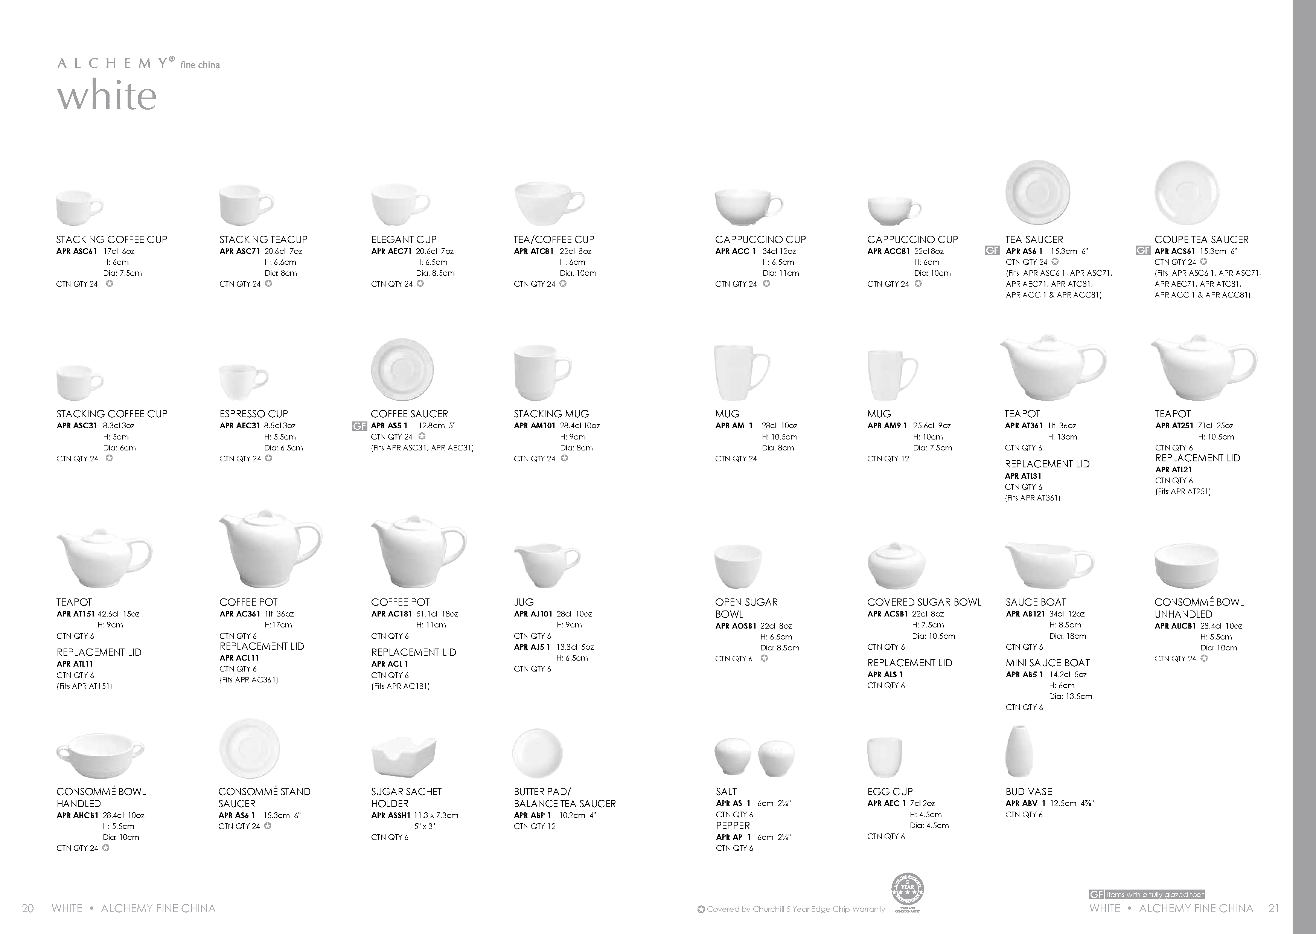The image size is (1316, 934).
Task: Click the APR AT361 teapot product code
Action: click(1024, 426)
